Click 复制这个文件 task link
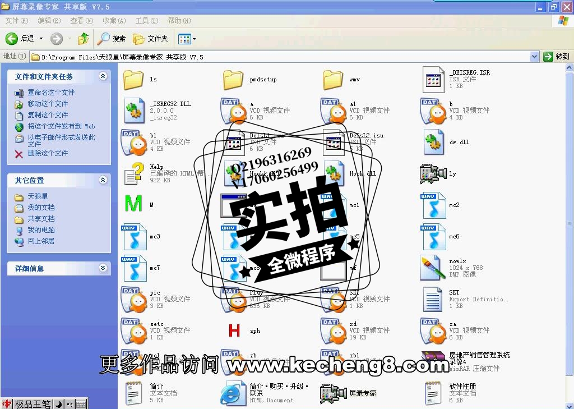Viewport: 574px width, 409px height. click(x=48, y=115)
